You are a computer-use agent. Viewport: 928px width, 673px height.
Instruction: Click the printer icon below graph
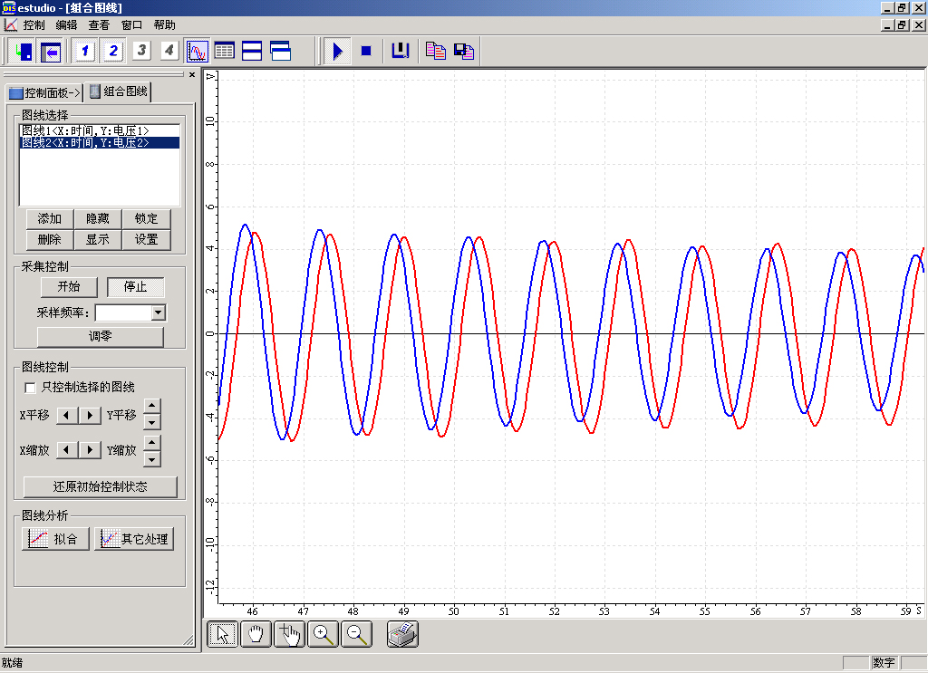402,635
